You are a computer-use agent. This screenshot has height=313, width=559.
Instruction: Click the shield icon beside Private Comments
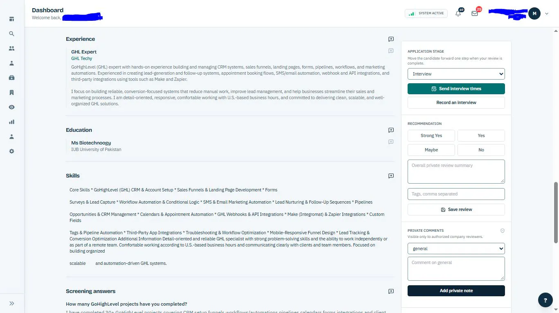pos(503,231)
